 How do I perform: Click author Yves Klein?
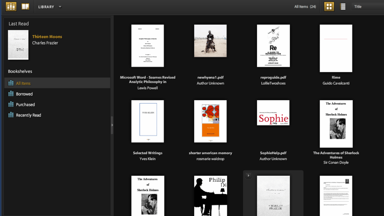(x=148, y=159)
